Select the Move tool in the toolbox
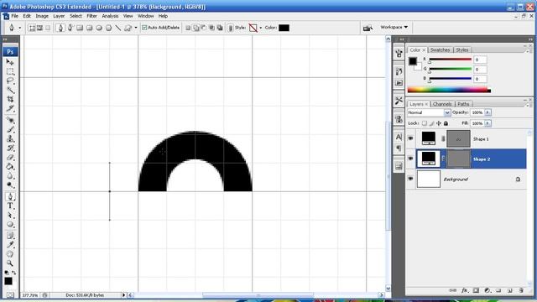This screenshot has height=302, width=537. [10, 62]
